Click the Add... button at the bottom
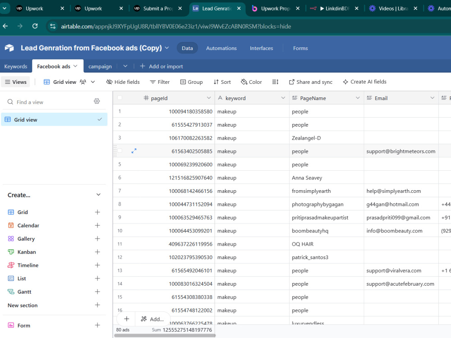Screen dimensions: 451x338 [152, 319]
